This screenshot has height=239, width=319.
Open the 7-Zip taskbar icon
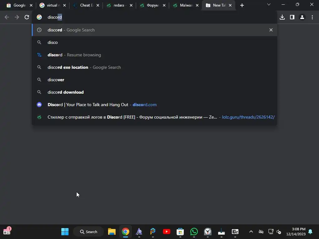[235, 232]
